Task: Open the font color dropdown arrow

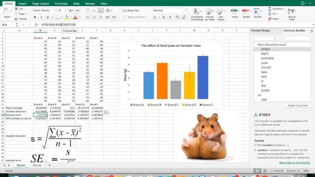Action: (x=80, y=17)
